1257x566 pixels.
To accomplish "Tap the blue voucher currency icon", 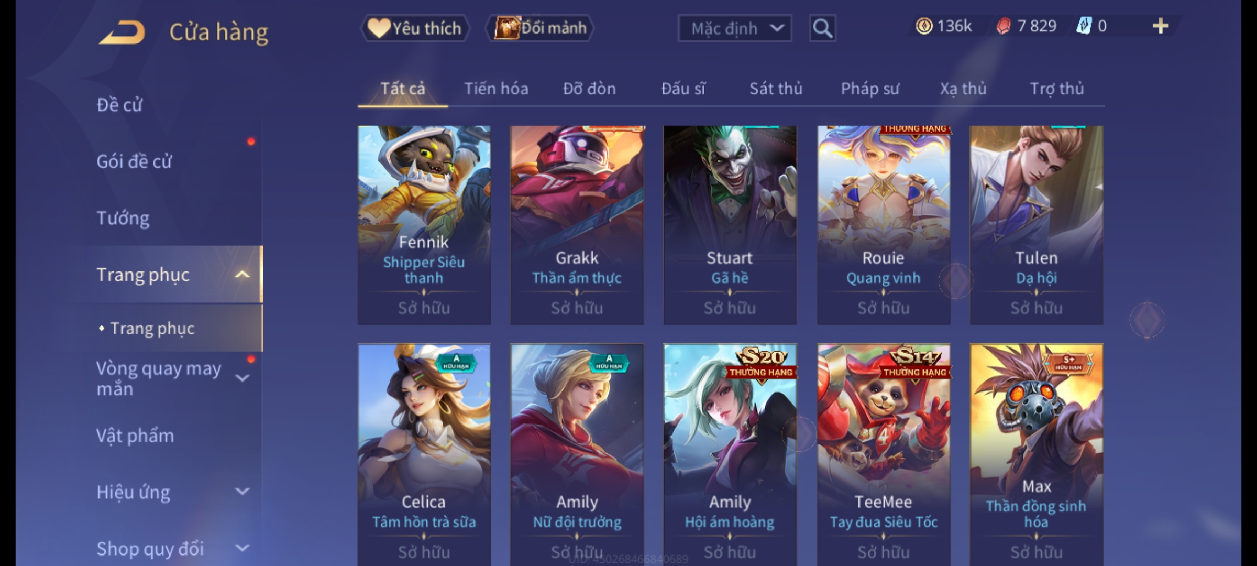I will pyautogui.click(x=1084, y=26).
